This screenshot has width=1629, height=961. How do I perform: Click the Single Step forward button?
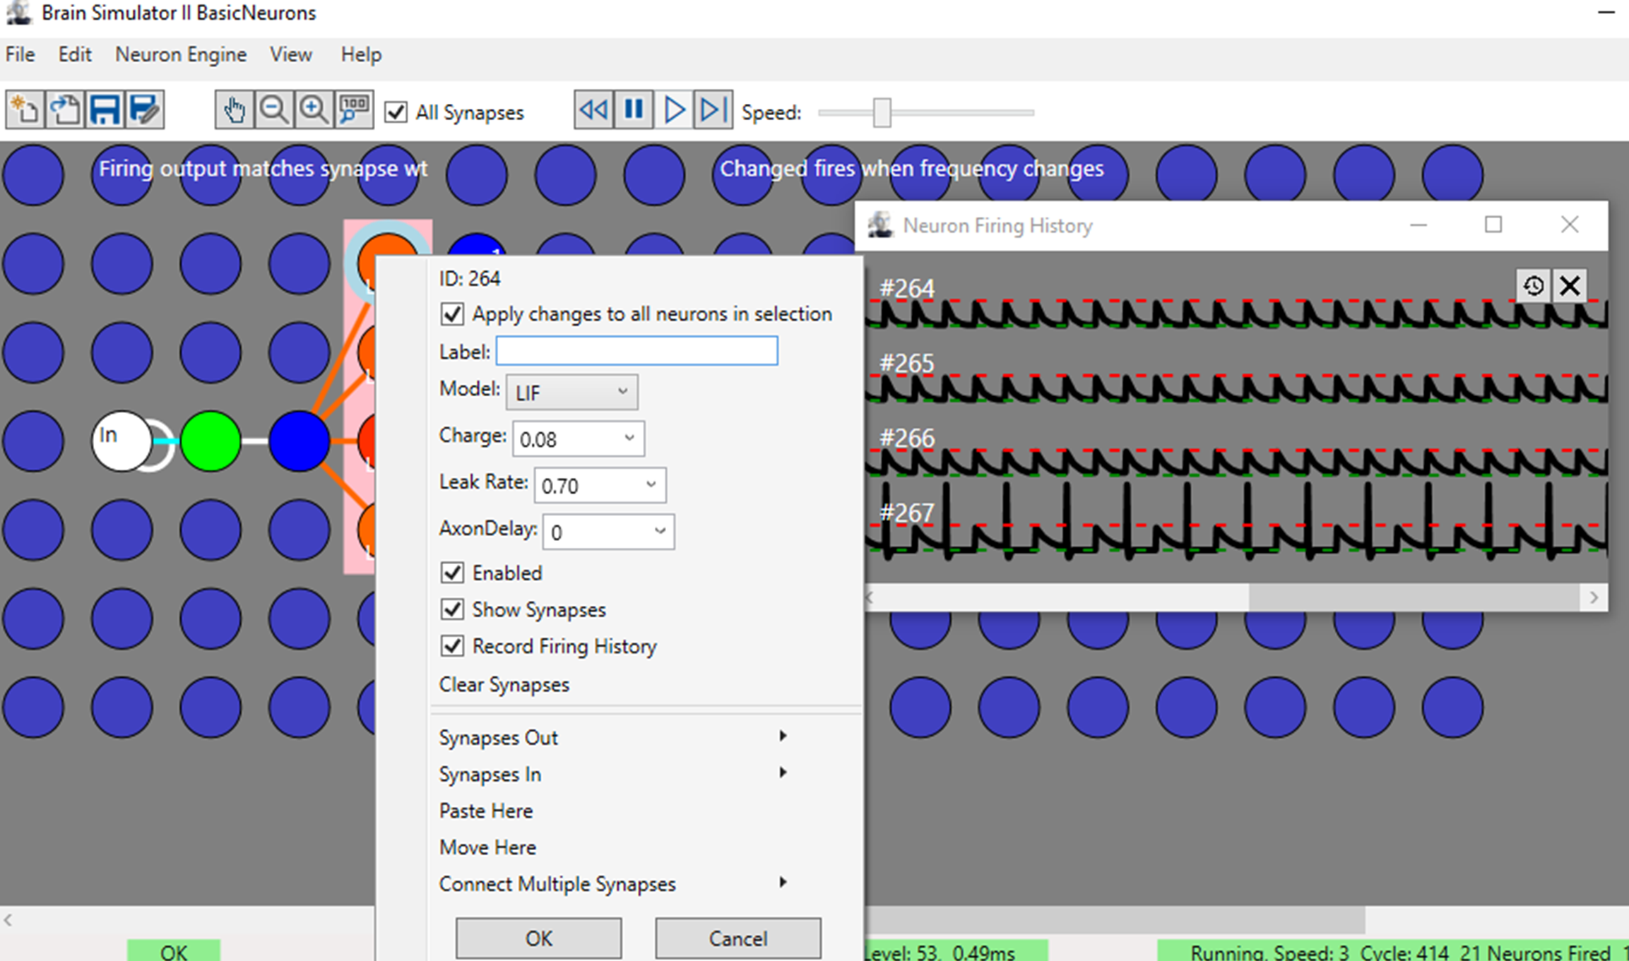pyautogui.click(x=713, y=110)
